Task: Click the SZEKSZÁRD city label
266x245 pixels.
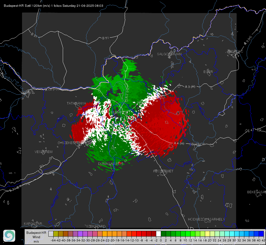Action: tap(96, 226)
